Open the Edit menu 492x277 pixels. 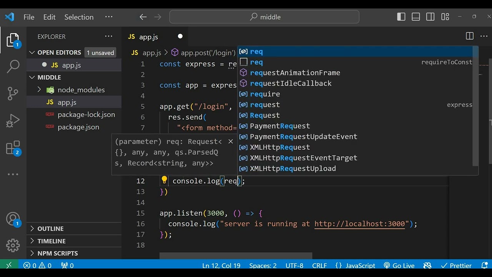click(x=50, y=17)
